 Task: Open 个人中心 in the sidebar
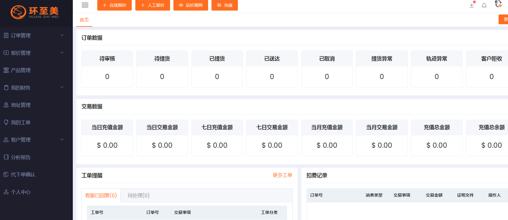21,192
